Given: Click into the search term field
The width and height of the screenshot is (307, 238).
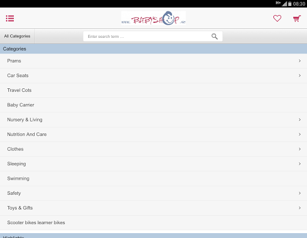Looking at the screenshot, I should (153, 36).
